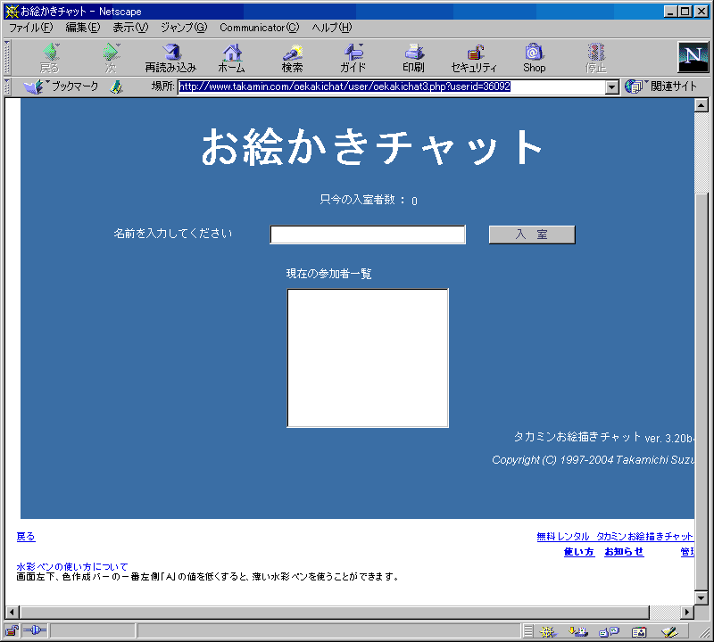Click the participant list box
The height and width of the screenshot is (642, 714).
click(368, 358)
